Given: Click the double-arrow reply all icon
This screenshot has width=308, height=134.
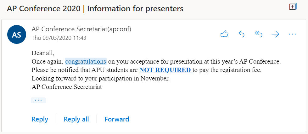Looking at the screenshot, I should click(x=259, y=34).
